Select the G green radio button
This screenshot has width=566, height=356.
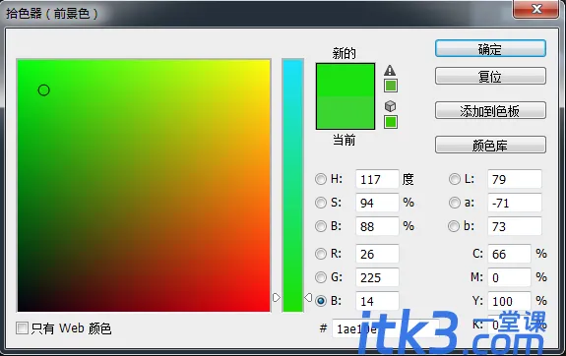321,277
